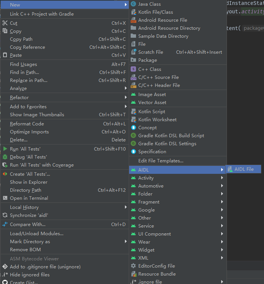Click the Synchronize 'aidl' refresh icon
This screenshot has width=264, height=284.
pos(5,215)
